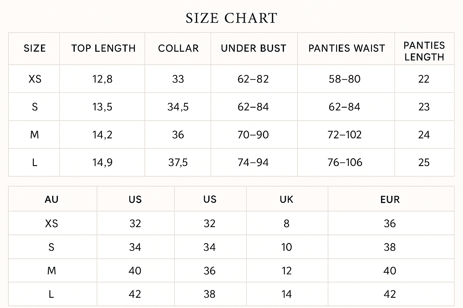Click the SIZE CHART title
Viewport: 463px width, 308px height.
(231, 18)
